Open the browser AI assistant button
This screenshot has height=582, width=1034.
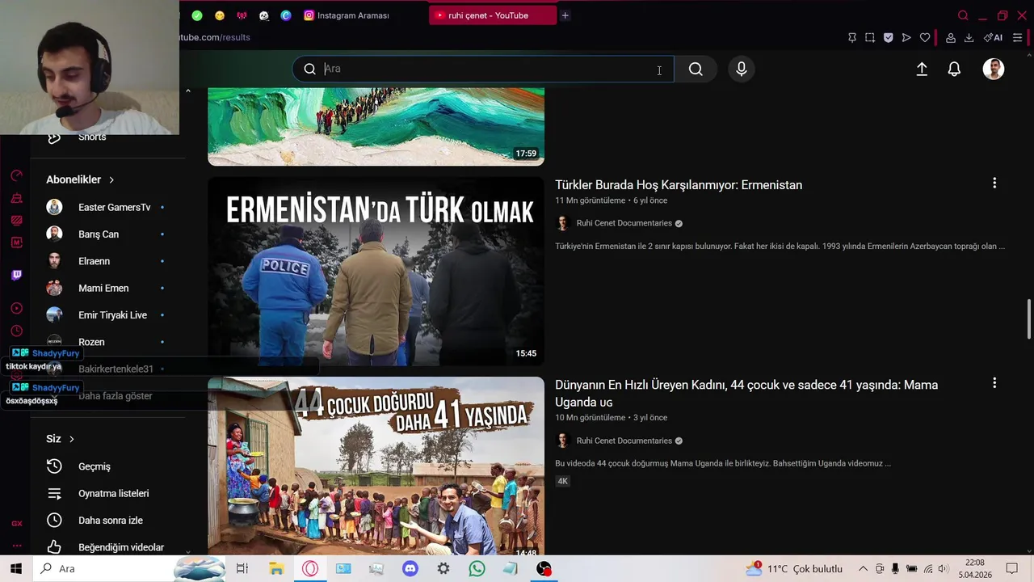click(993, 37)
